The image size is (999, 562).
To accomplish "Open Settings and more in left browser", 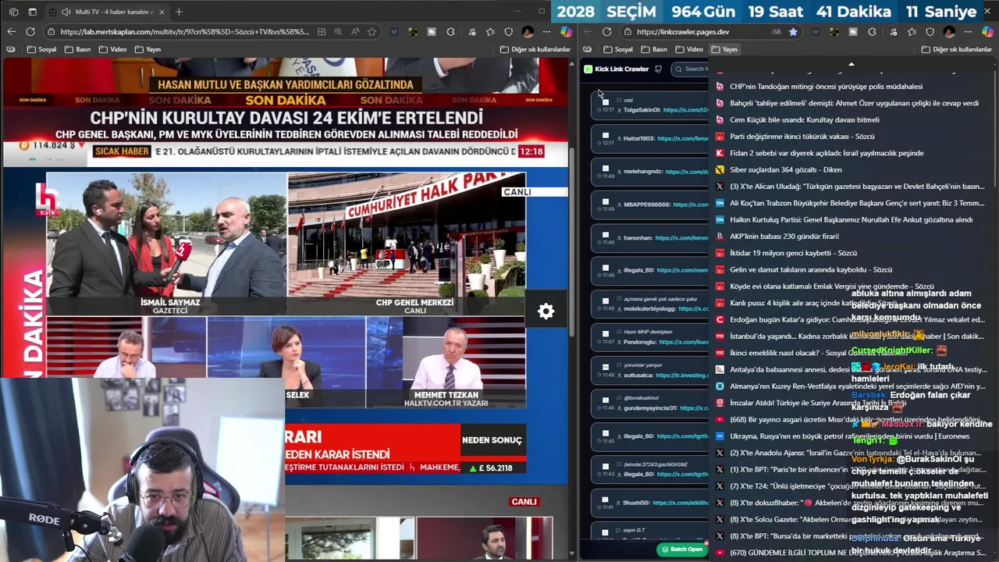I will 547,32.
